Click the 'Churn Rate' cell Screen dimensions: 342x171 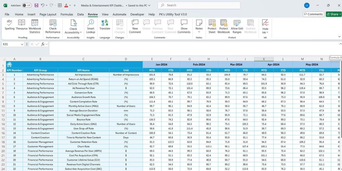pyautogui.click(x=83, y=146)
